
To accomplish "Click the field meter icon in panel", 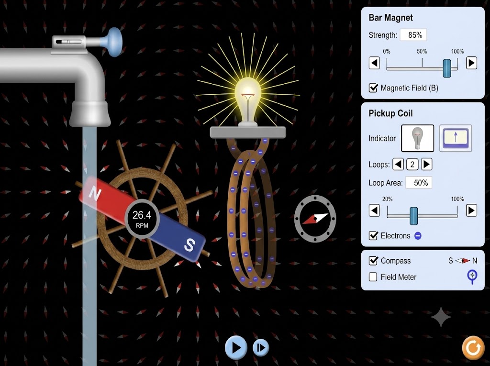I will (472, 277).
